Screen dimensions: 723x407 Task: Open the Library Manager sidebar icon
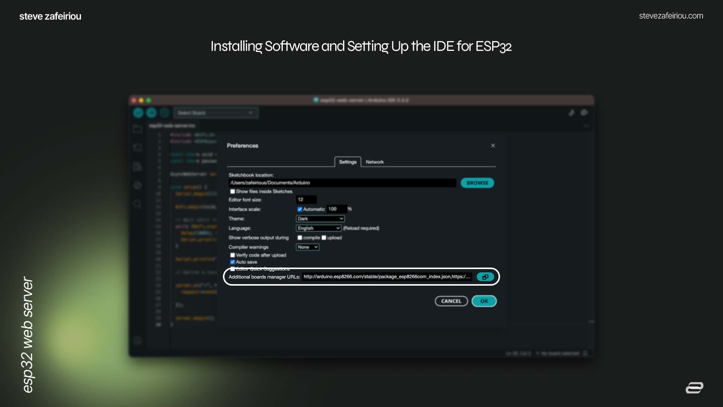[x=137, y=166]
